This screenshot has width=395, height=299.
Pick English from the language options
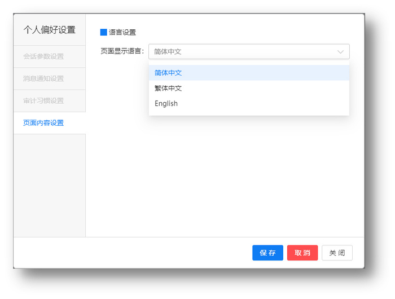point(166,103)
